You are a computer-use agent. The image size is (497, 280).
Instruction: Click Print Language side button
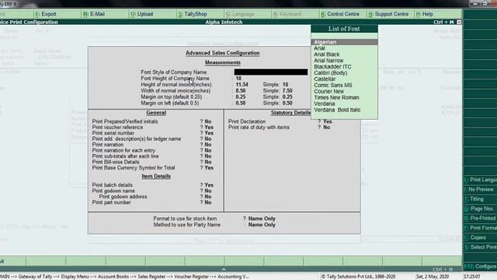click(480, 180)
